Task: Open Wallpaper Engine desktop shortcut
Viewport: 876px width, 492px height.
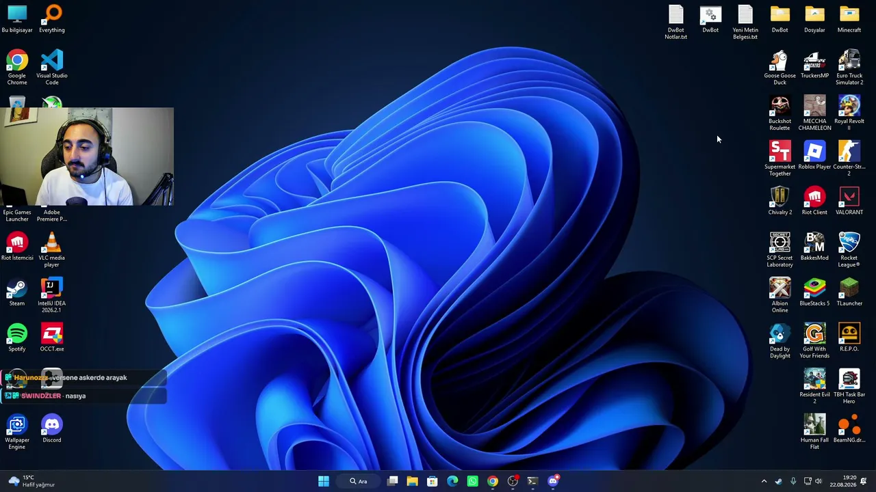Action: tap(17, 432)
